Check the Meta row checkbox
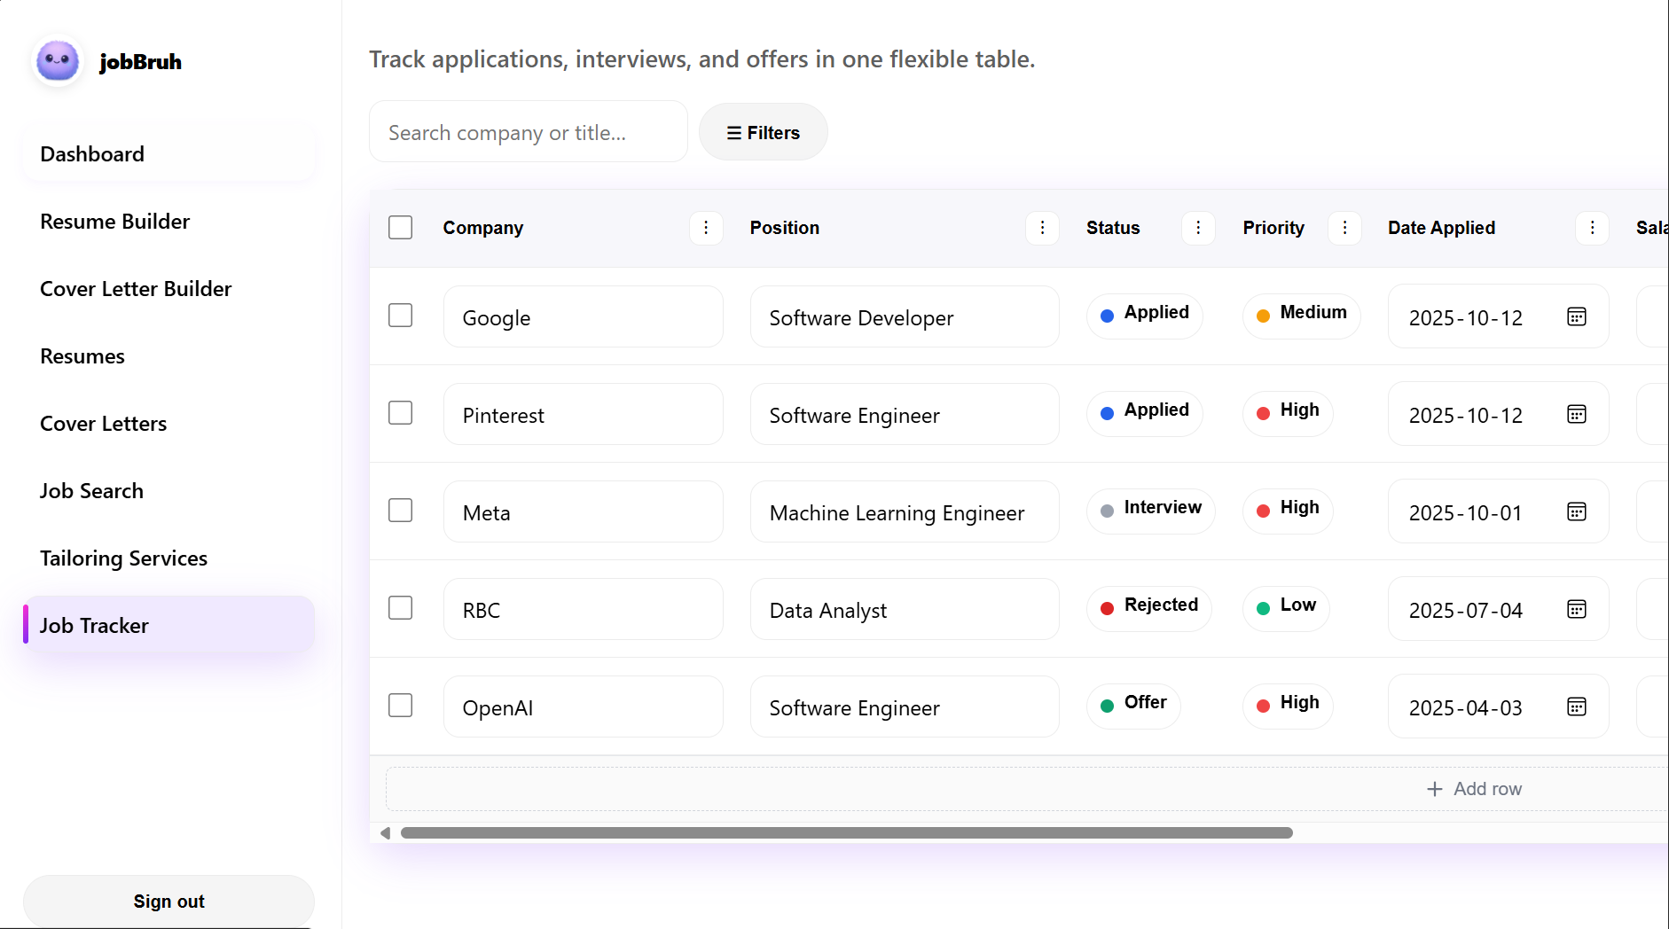1669x929 pixels. (400, 510)
